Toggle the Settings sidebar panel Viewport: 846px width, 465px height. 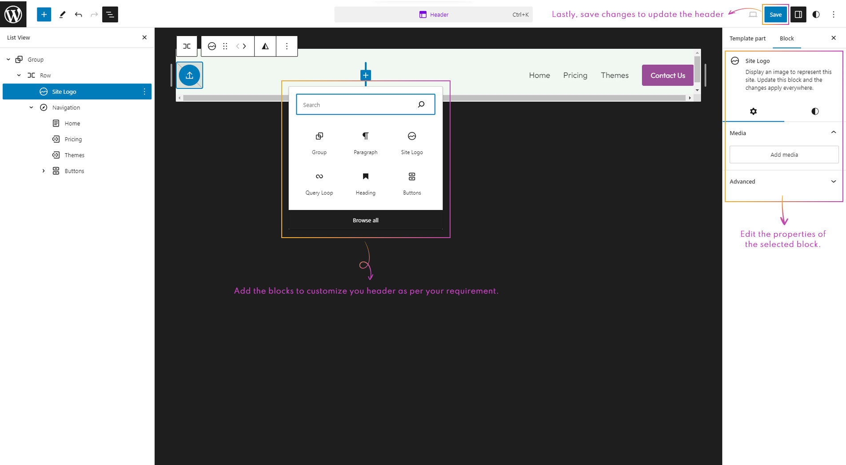798,15
